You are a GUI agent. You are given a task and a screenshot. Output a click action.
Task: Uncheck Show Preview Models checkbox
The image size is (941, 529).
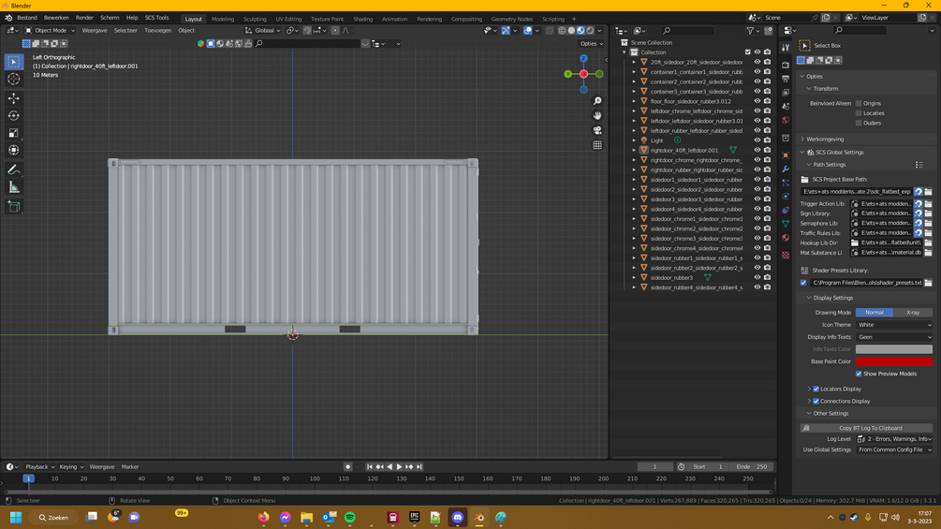point(859,374)
